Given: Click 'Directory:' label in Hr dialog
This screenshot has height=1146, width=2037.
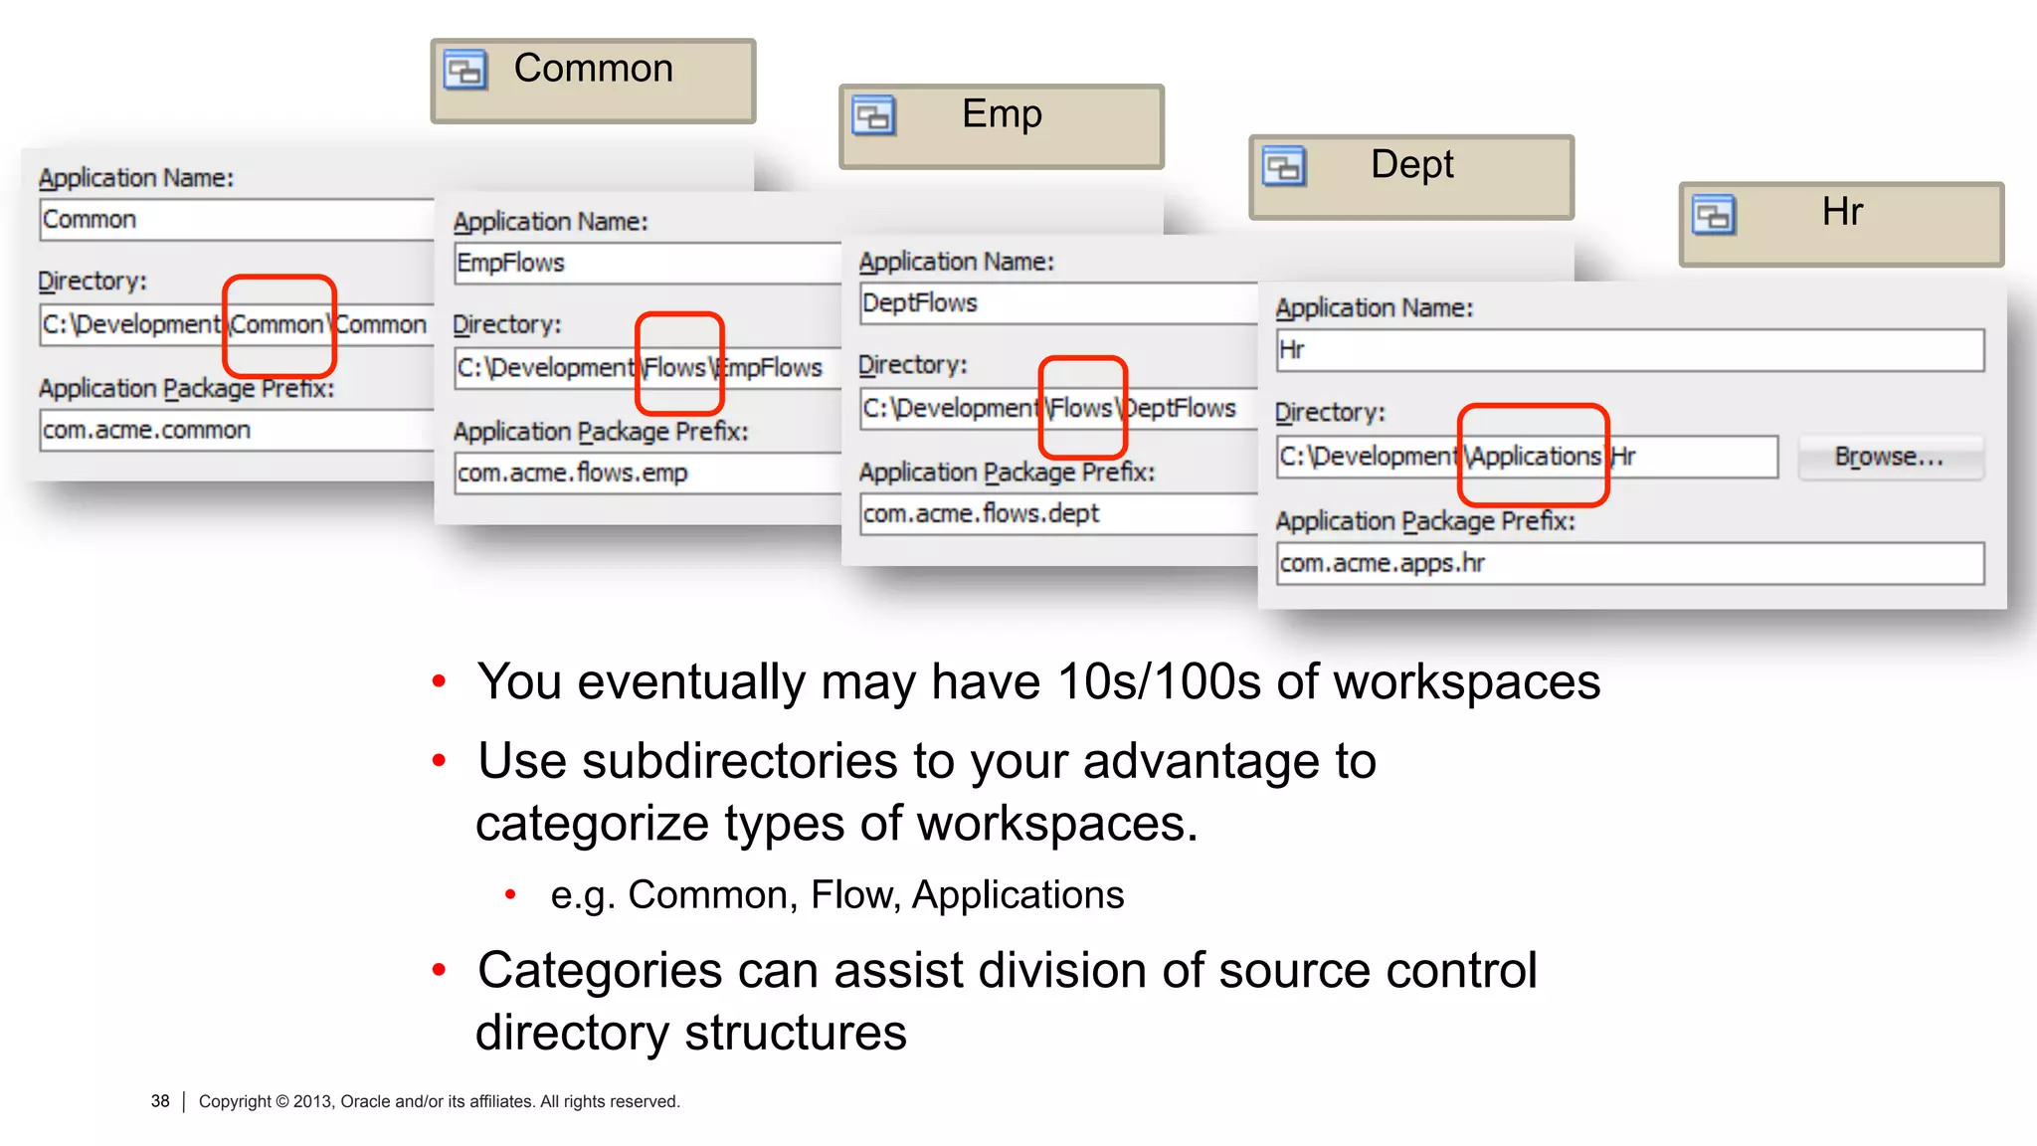Looking at the screenshot, I should (x=1330, y=413).
